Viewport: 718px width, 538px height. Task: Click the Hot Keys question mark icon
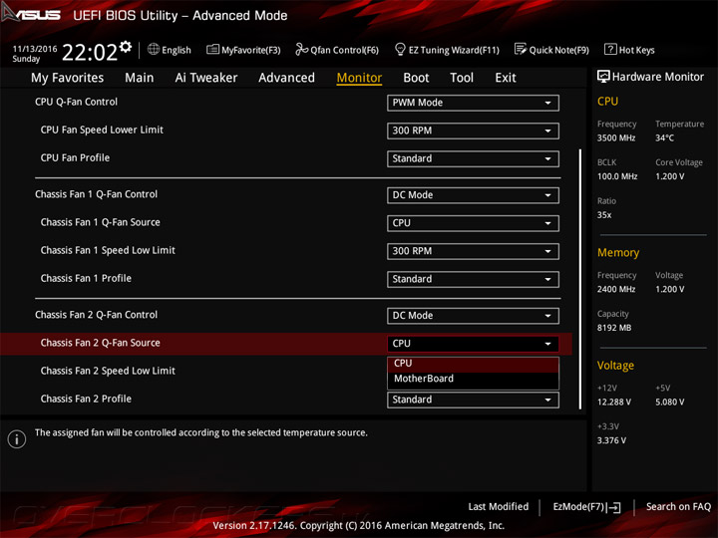point(610,49)
